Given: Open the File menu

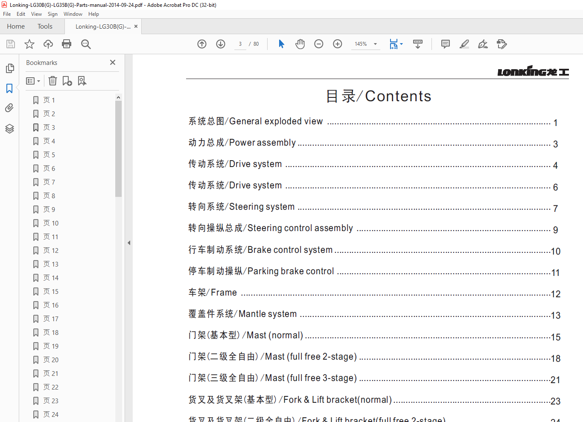Looking at the screenshot, I should tap(7, 14).
